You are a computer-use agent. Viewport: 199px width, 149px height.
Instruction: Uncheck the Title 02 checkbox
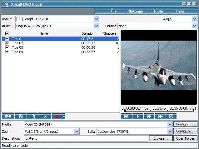pyautogui.click(x=7, y=43)
